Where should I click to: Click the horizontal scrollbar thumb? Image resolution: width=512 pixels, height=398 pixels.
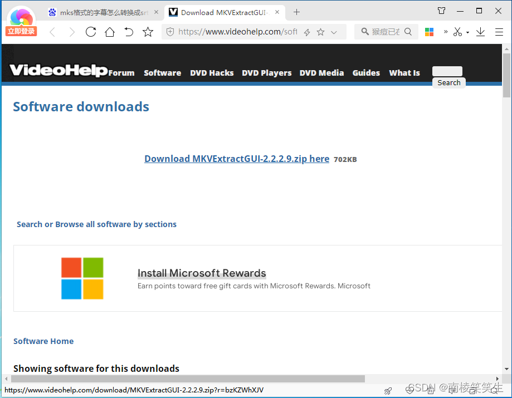pos(188,379)
